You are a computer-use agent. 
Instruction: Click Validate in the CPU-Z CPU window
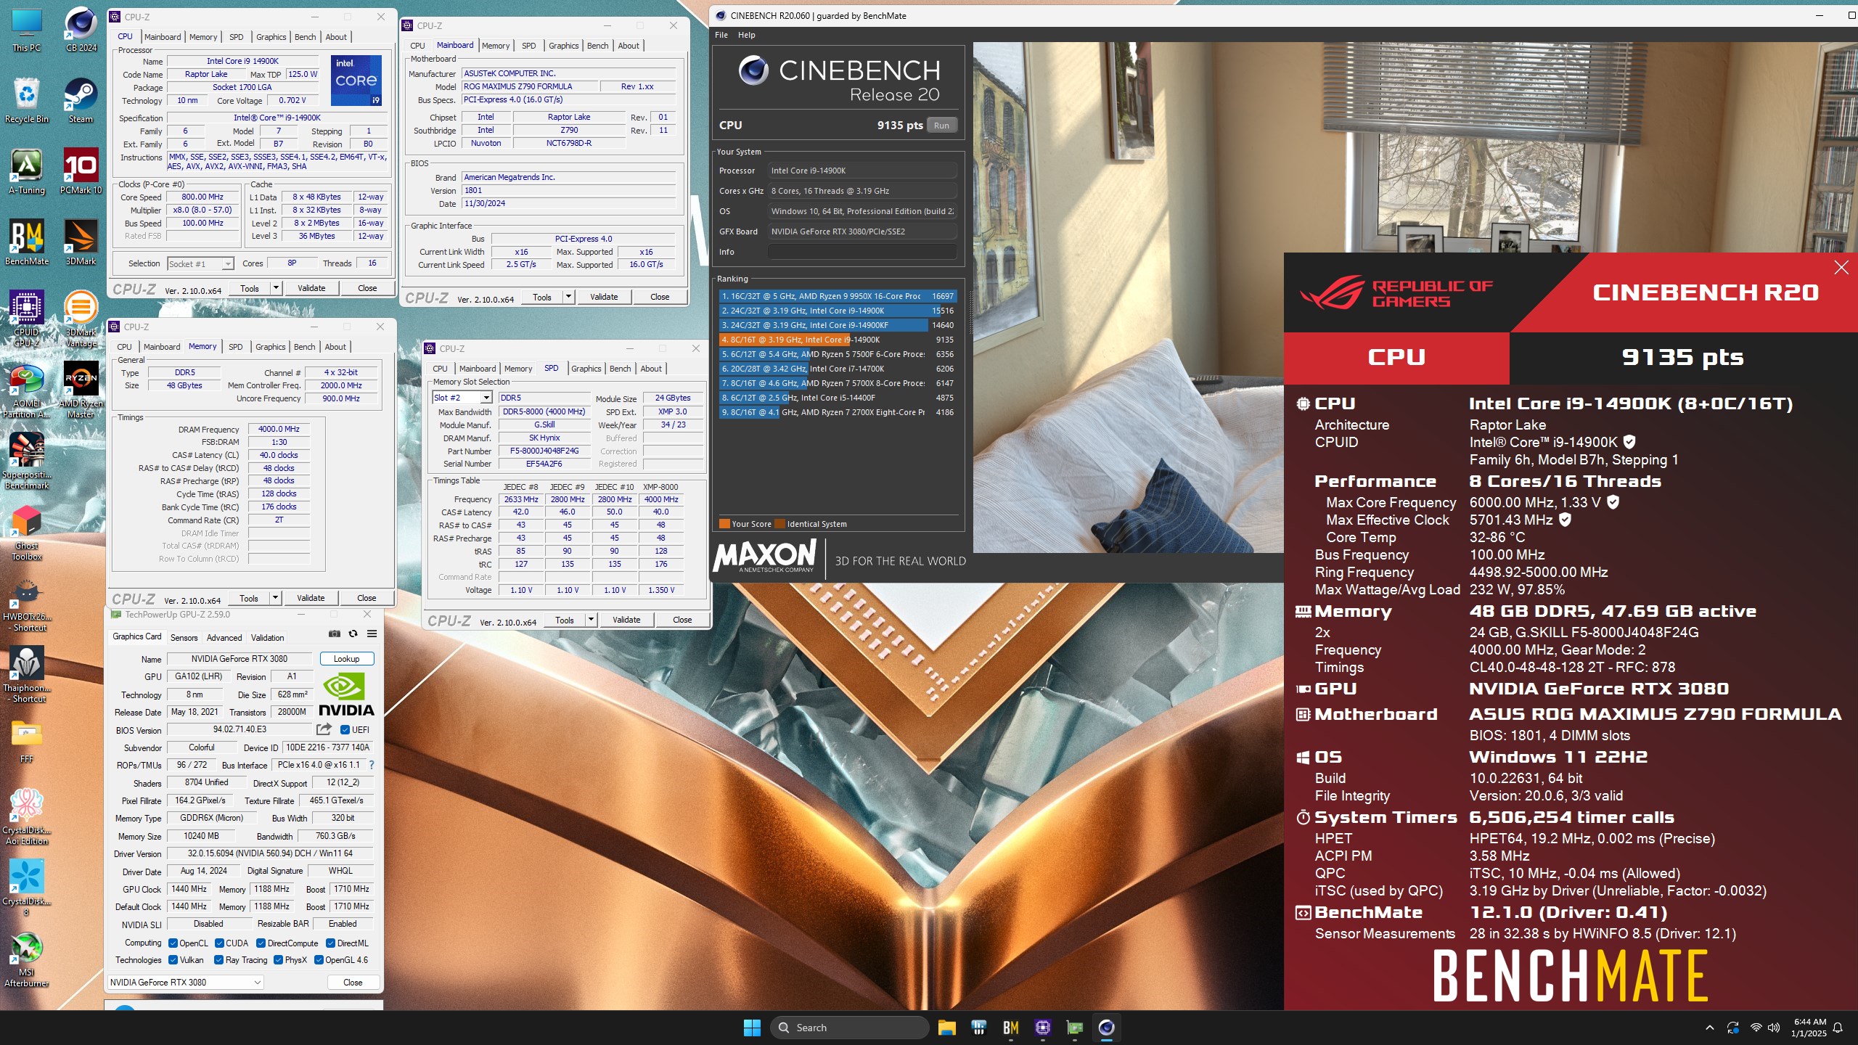[311, 288]
